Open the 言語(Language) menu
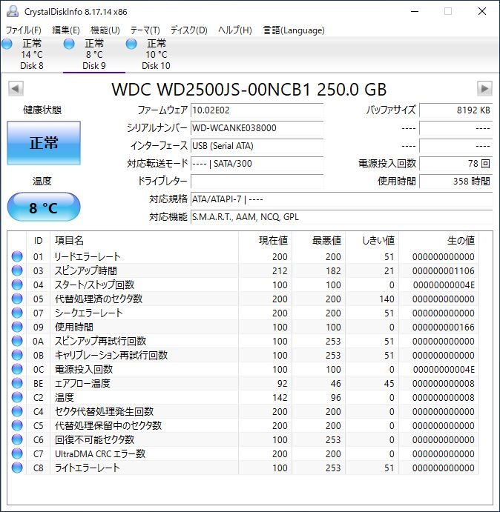This screenshot has height=512, width=500. pyautogui.click(x=294, y=30)
